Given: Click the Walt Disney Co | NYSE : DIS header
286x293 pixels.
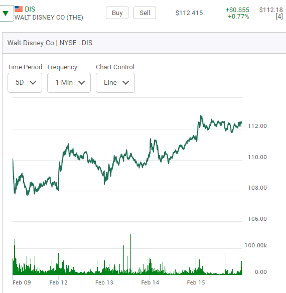Looking at the screenshot, I should click(x=50, y=43).
